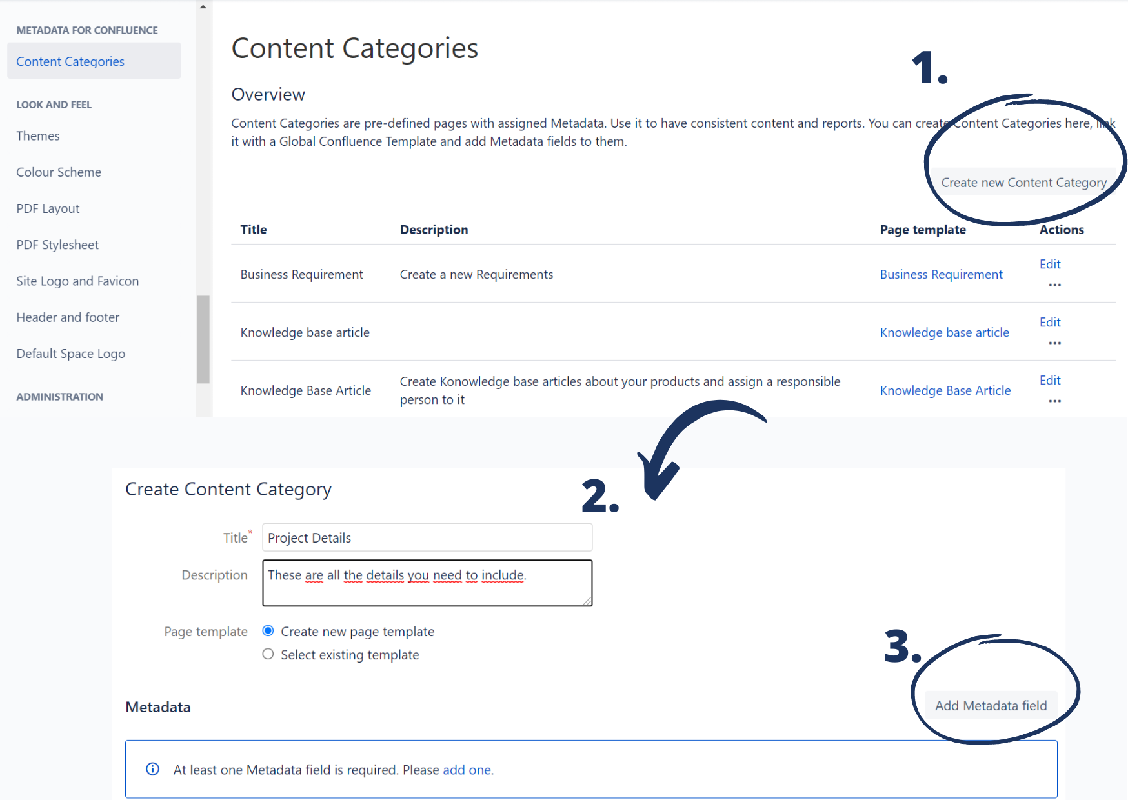Select Create new page template option

[x=268, y=631]
